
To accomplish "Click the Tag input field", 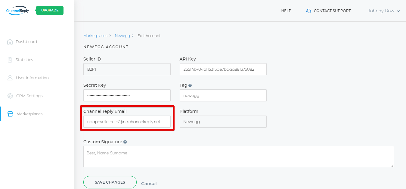I will (223, 95).
